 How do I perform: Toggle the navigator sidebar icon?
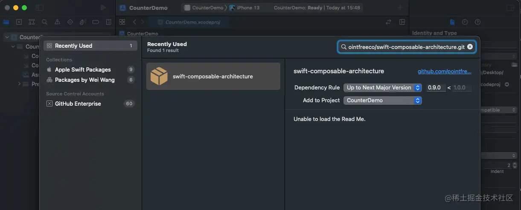tap(40, 8)
